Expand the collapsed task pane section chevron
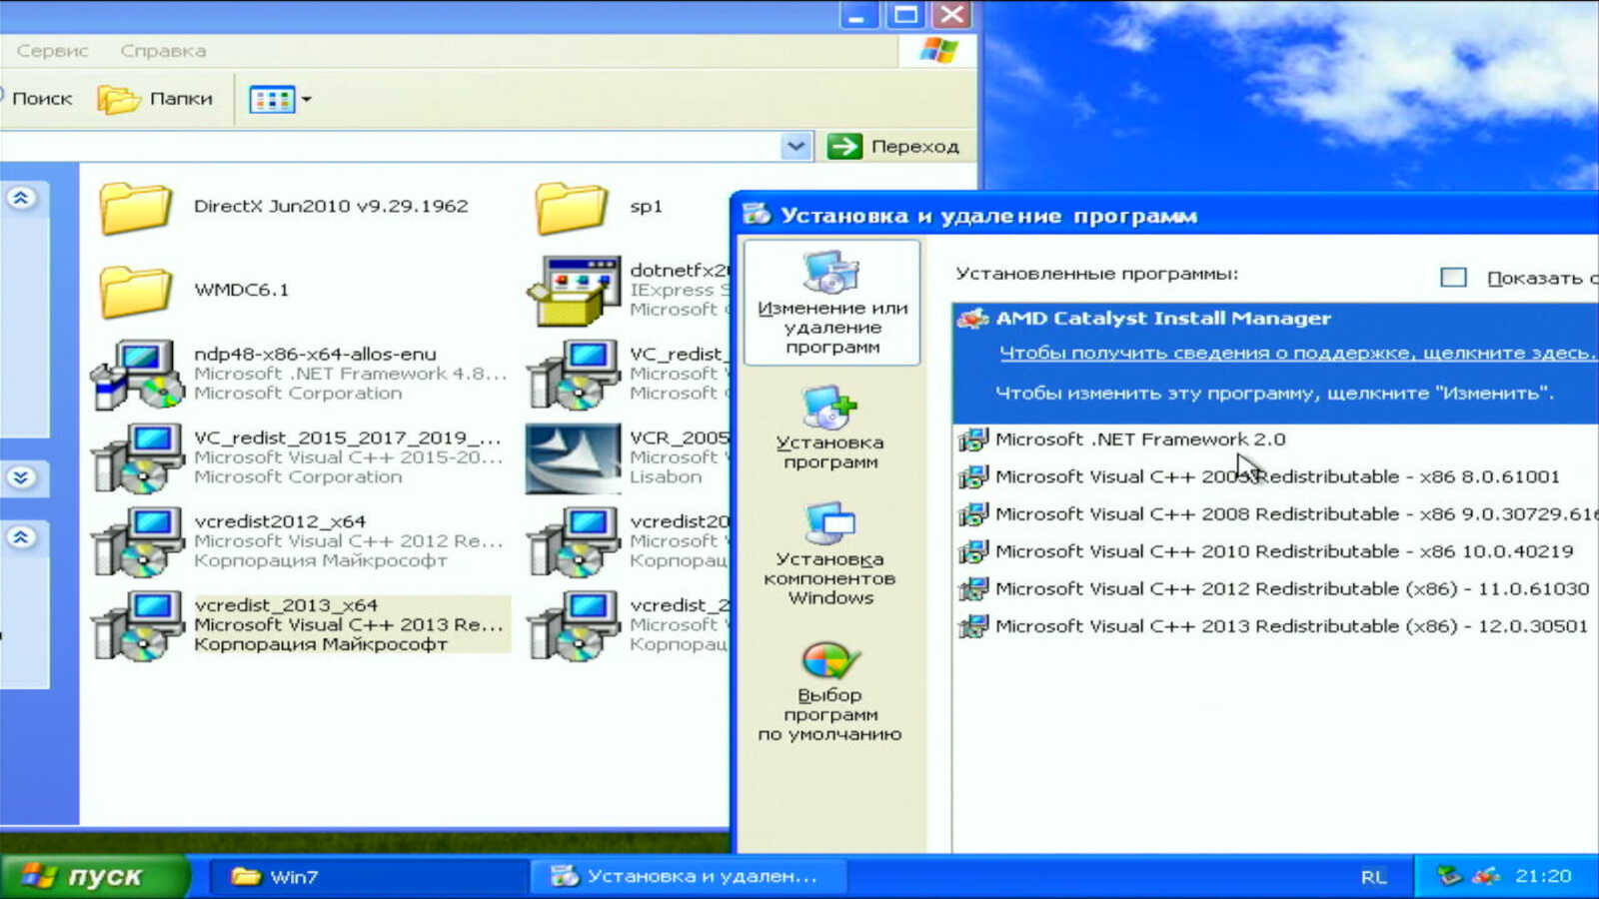This screenshot has height=899, width=1599. point(21,477)
